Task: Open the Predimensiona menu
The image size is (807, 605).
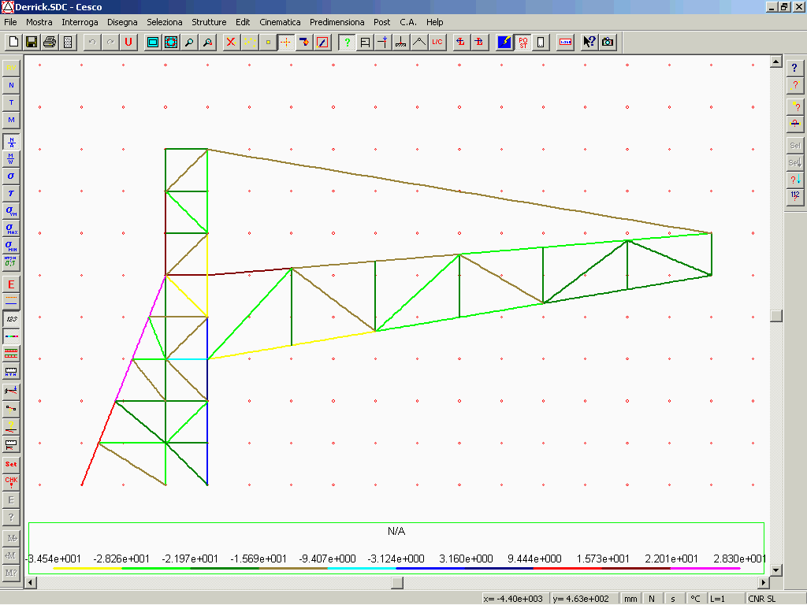Action: (x=337, y=22)
